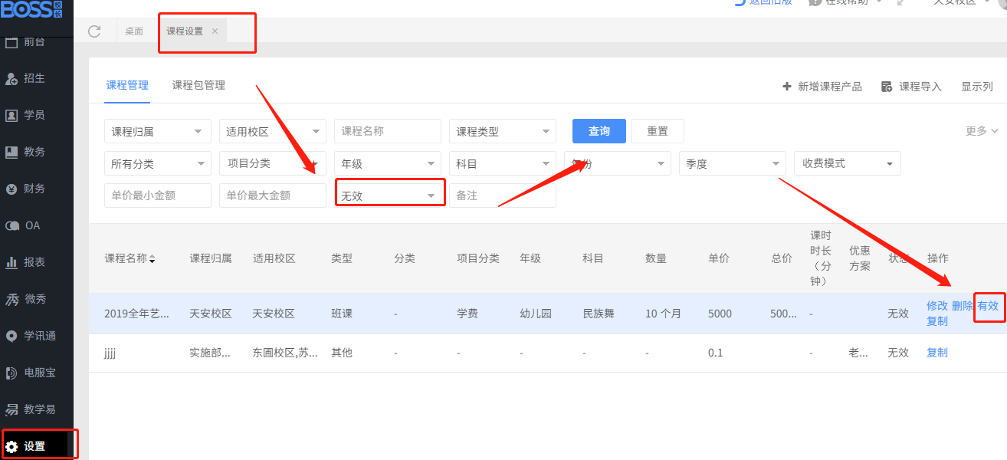This screenshot has height=460, width=1007.
Task: Click the 重置 button
Action: point(657,131)
